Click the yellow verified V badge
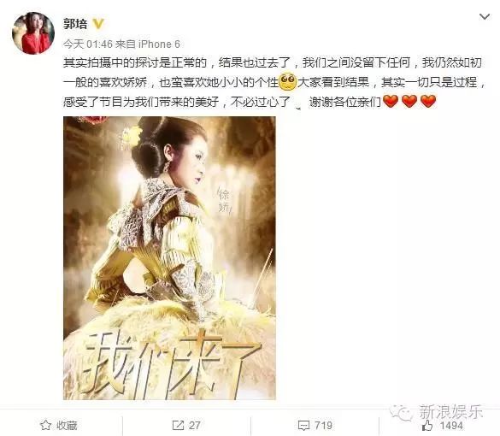 pos(98,24)
